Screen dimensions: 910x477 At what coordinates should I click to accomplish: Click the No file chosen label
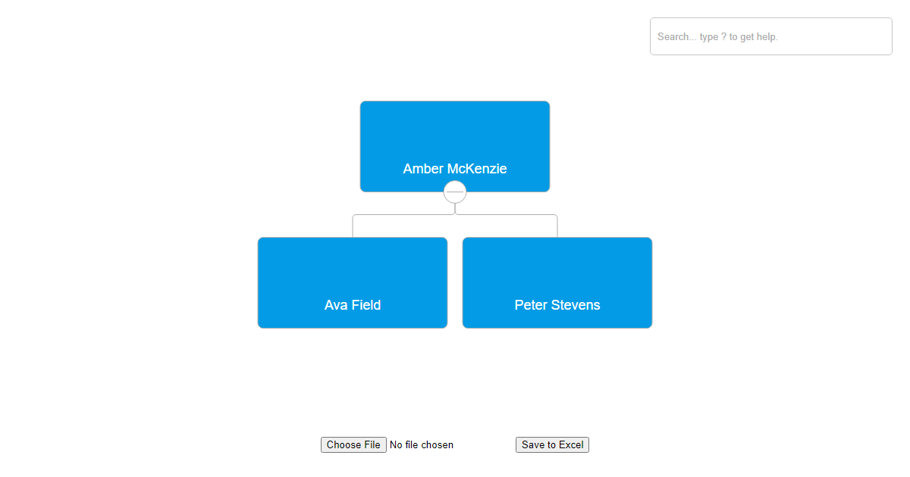point(422,444)
